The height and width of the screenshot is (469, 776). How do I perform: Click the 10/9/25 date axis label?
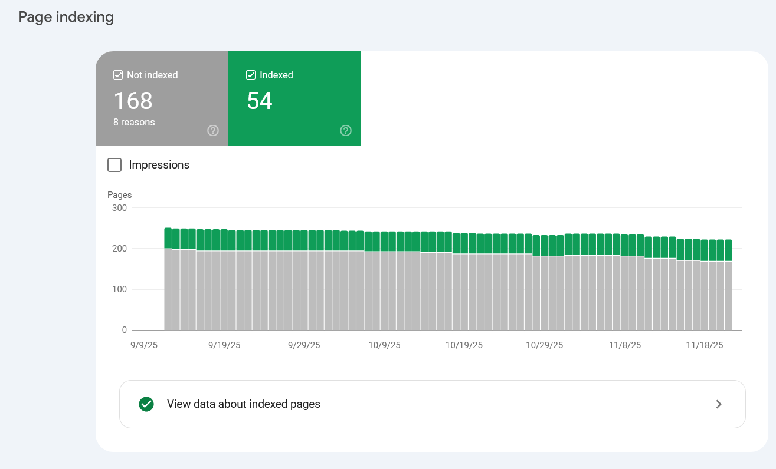[x=384, y=345]
